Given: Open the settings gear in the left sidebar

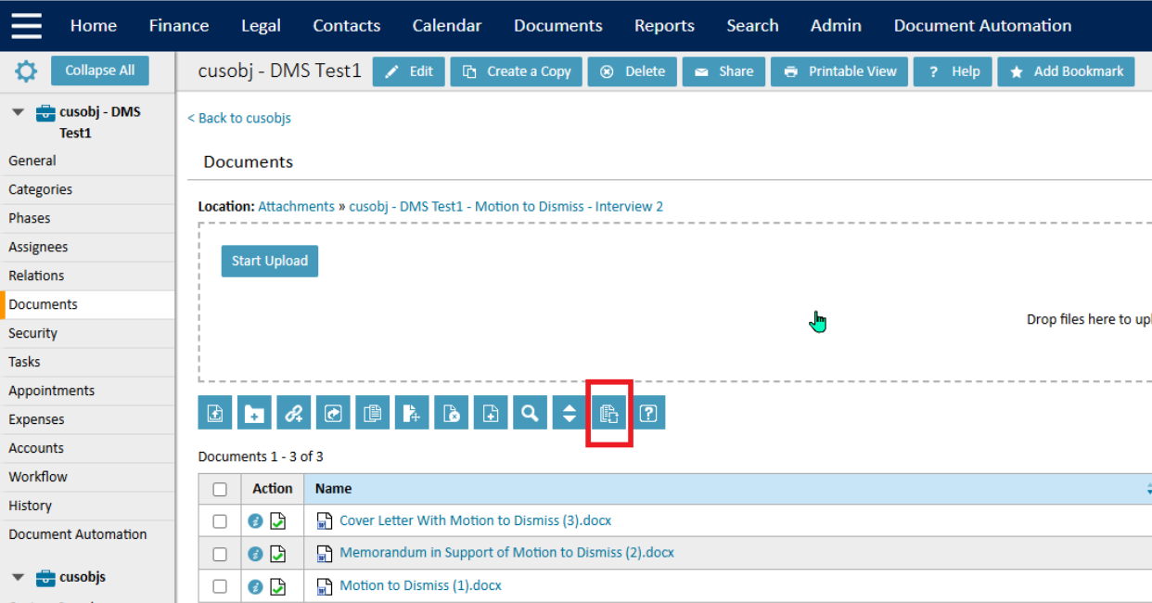Looking at the screenshot, I should tap(26, 71).
